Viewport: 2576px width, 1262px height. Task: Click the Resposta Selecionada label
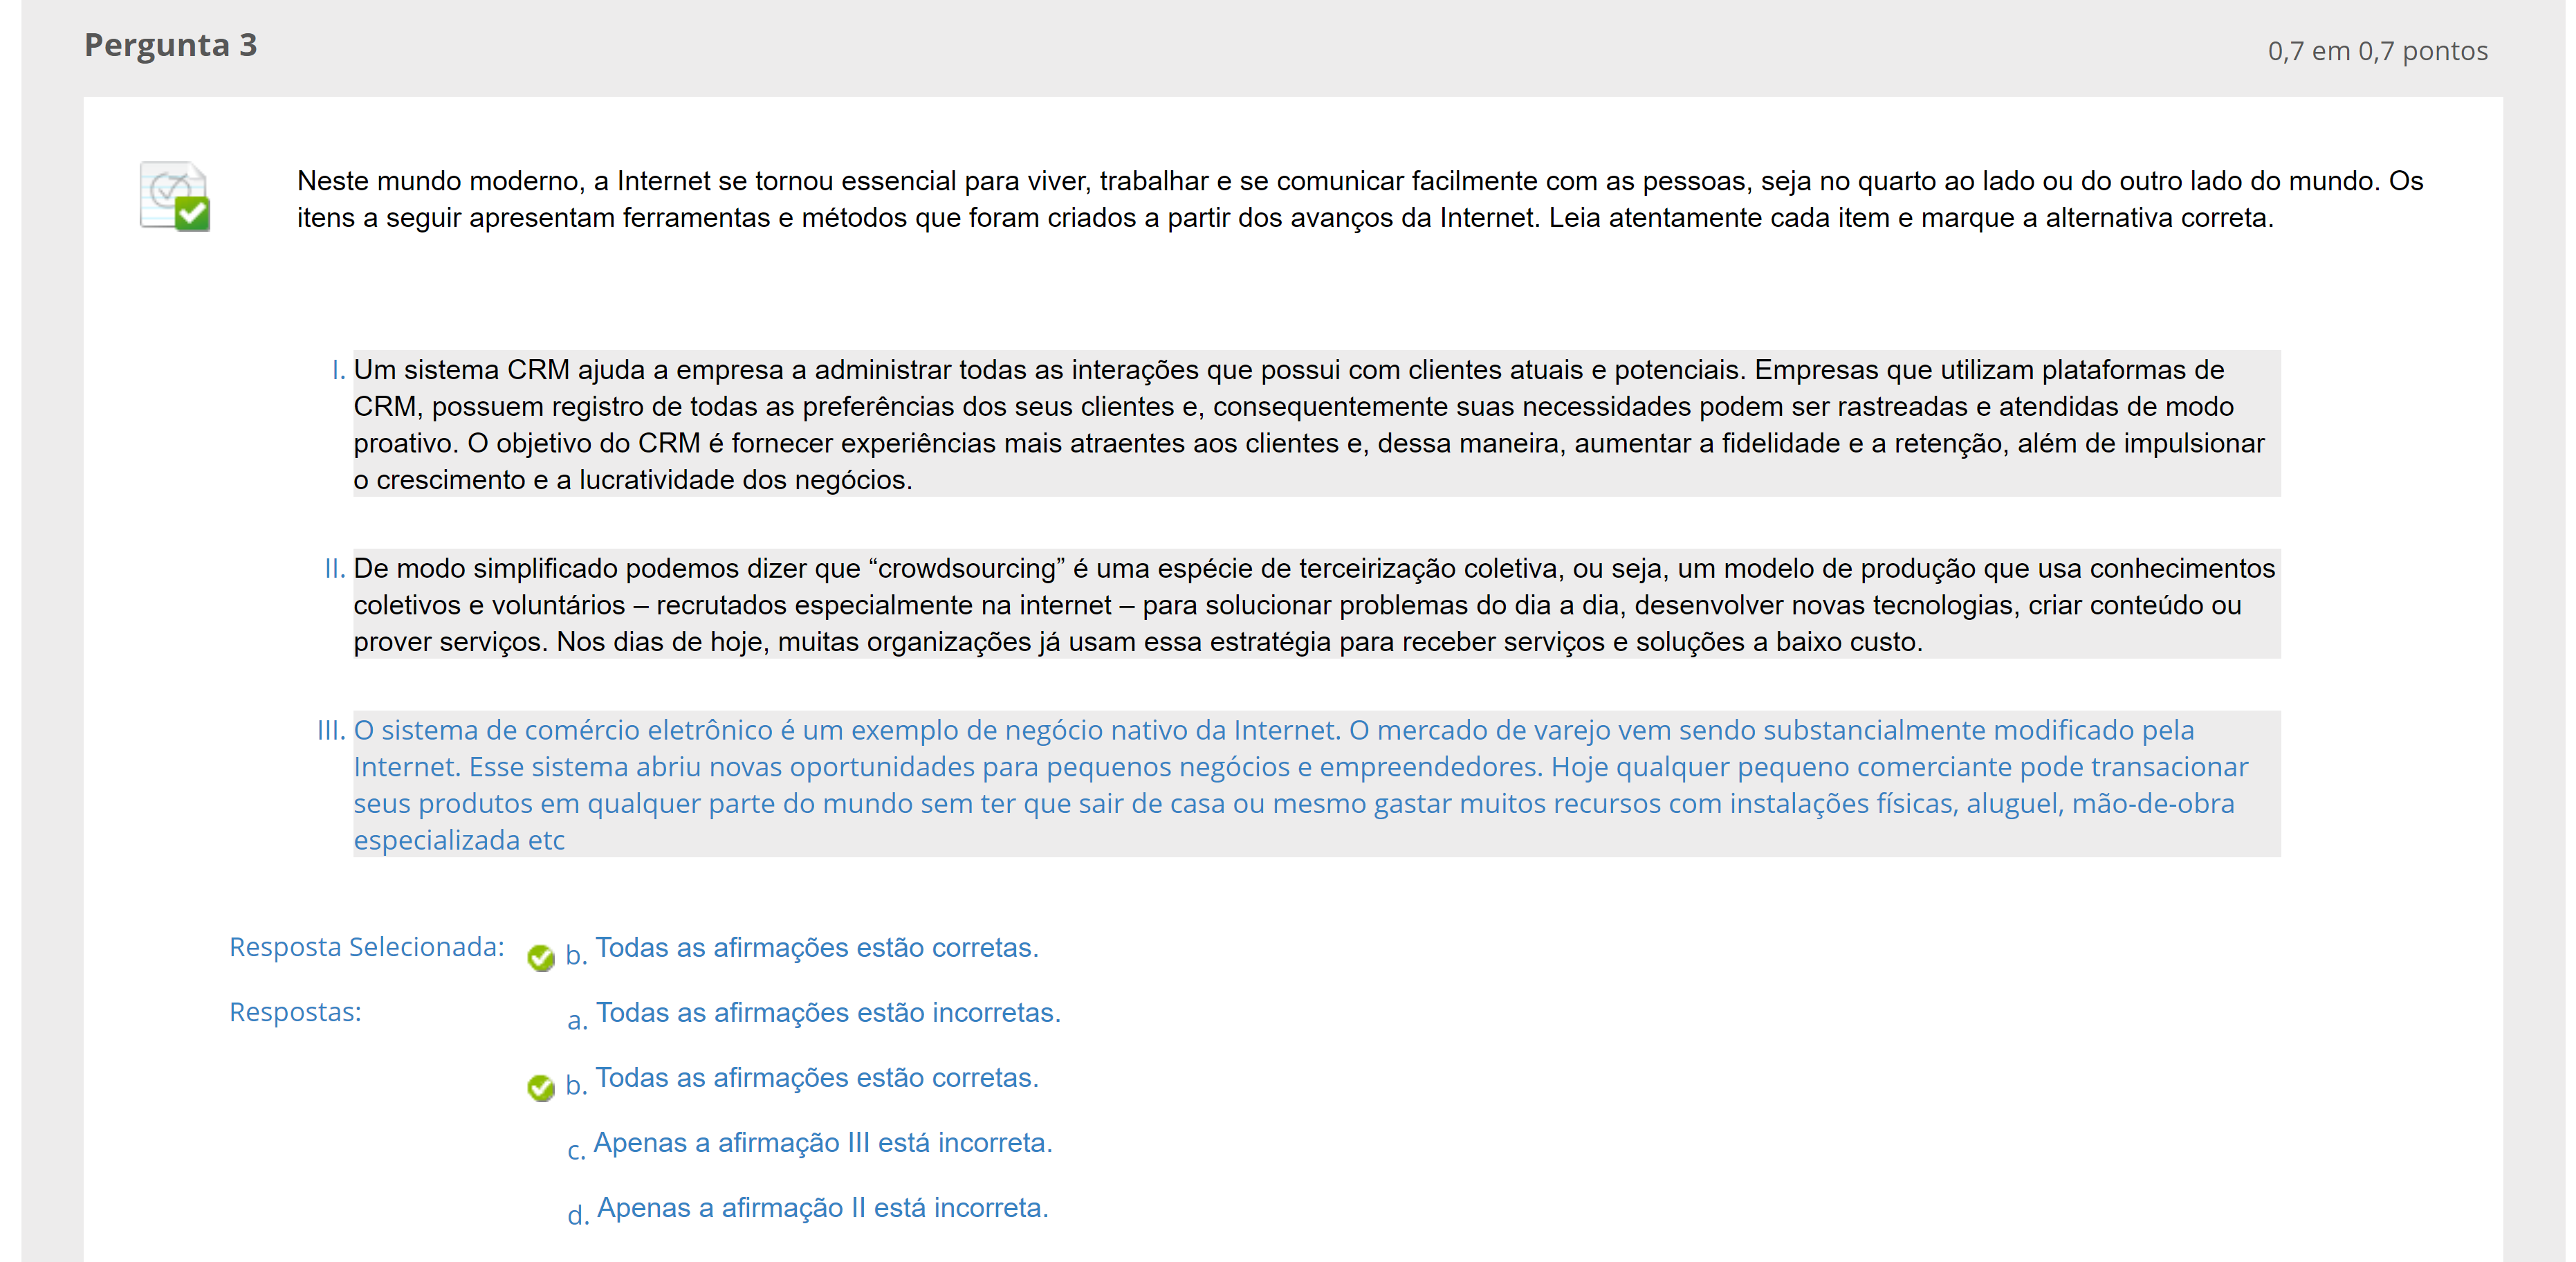[x=366, y=947]
